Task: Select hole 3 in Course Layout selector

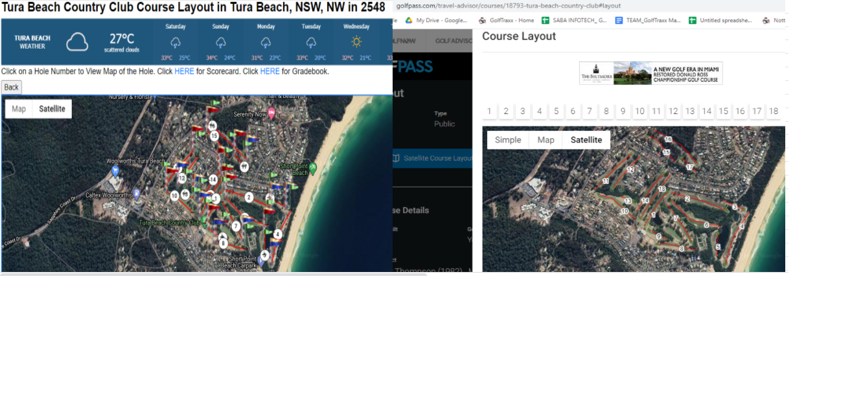Action: pos(523,111)
